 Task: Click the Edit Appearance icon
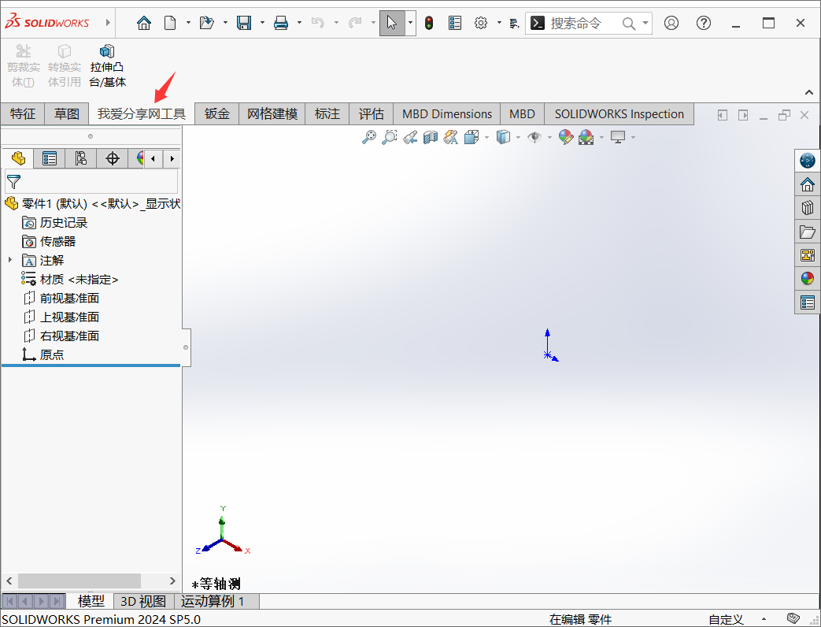[566, 137]
